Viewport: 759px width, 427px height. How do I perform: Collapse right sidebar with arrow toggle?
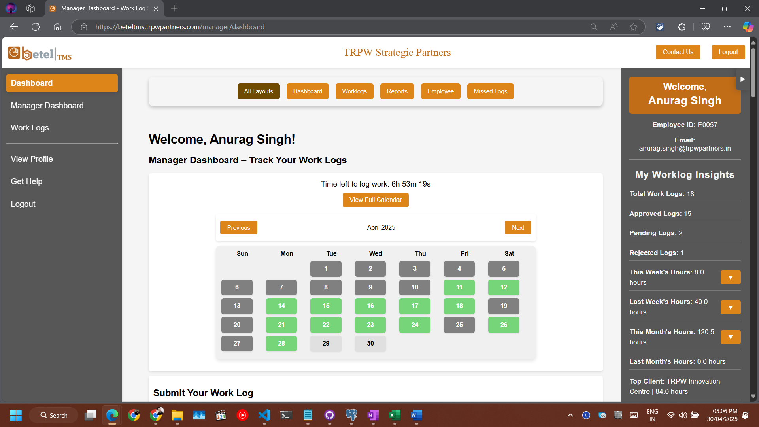point(742,79)
